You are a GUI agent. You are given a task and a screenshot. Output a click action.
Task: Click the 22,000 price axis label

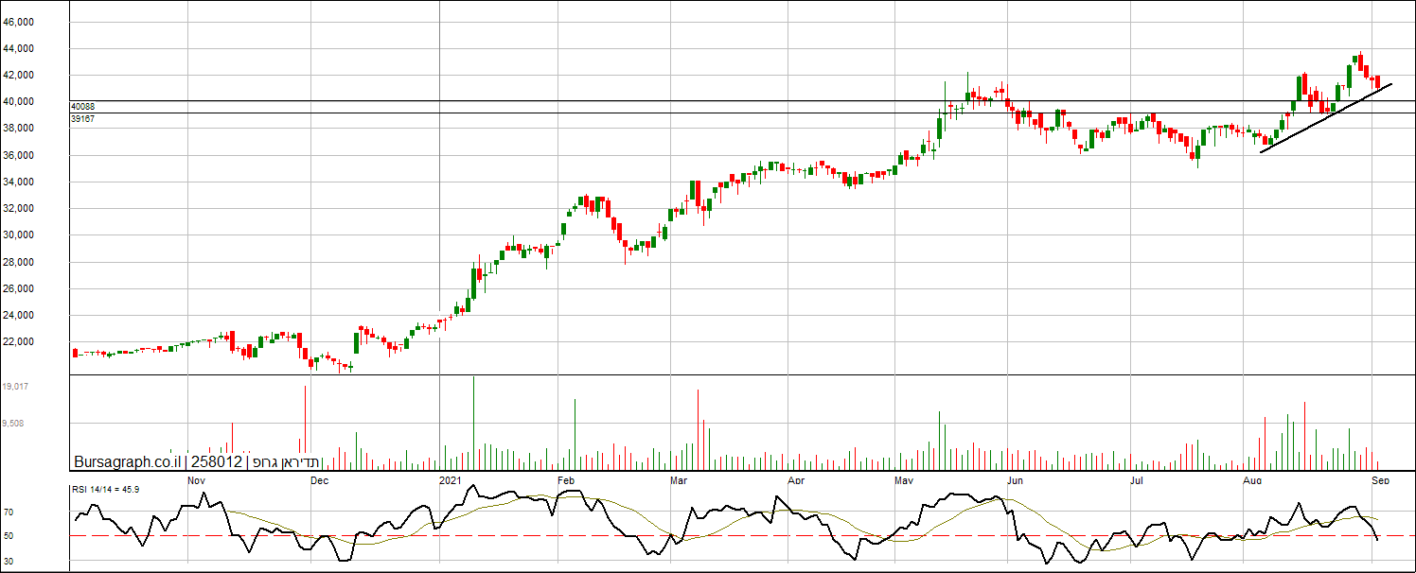point(19,341)
